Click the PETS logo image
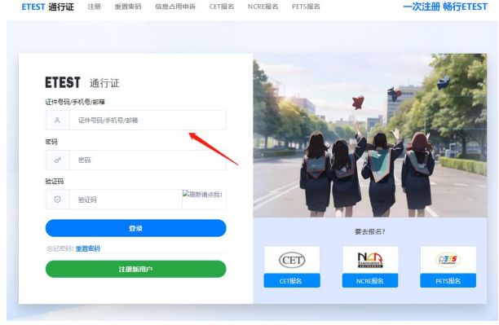This screenshot has width=499, height=325. [448, 260]
